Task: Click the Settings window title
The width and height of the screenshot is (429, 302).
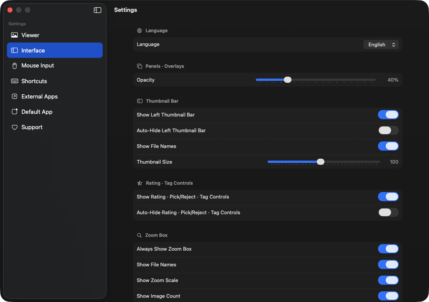Action: click(126, 10)
